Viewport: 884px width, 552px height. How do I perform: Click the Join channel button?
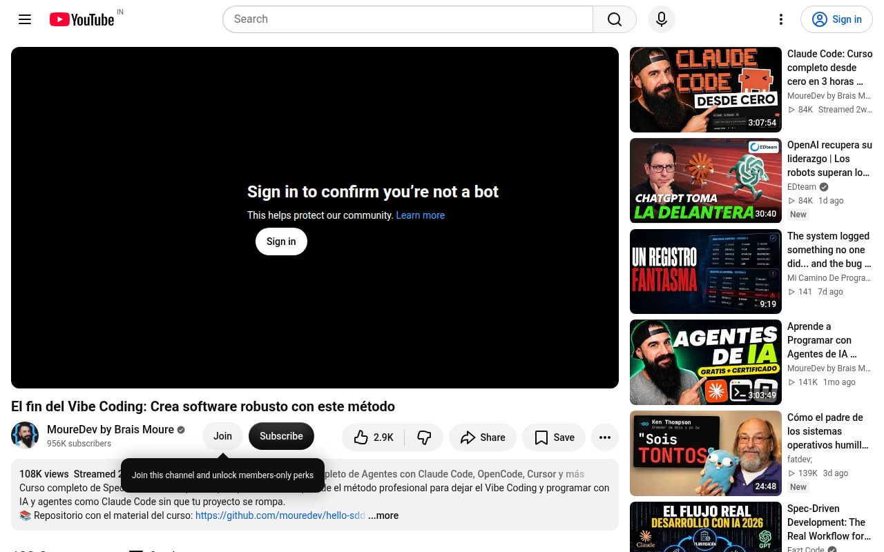222,436
